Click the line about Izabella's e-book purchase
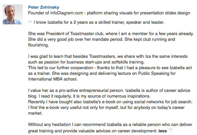The image size is (197, 135). point(110,102)
